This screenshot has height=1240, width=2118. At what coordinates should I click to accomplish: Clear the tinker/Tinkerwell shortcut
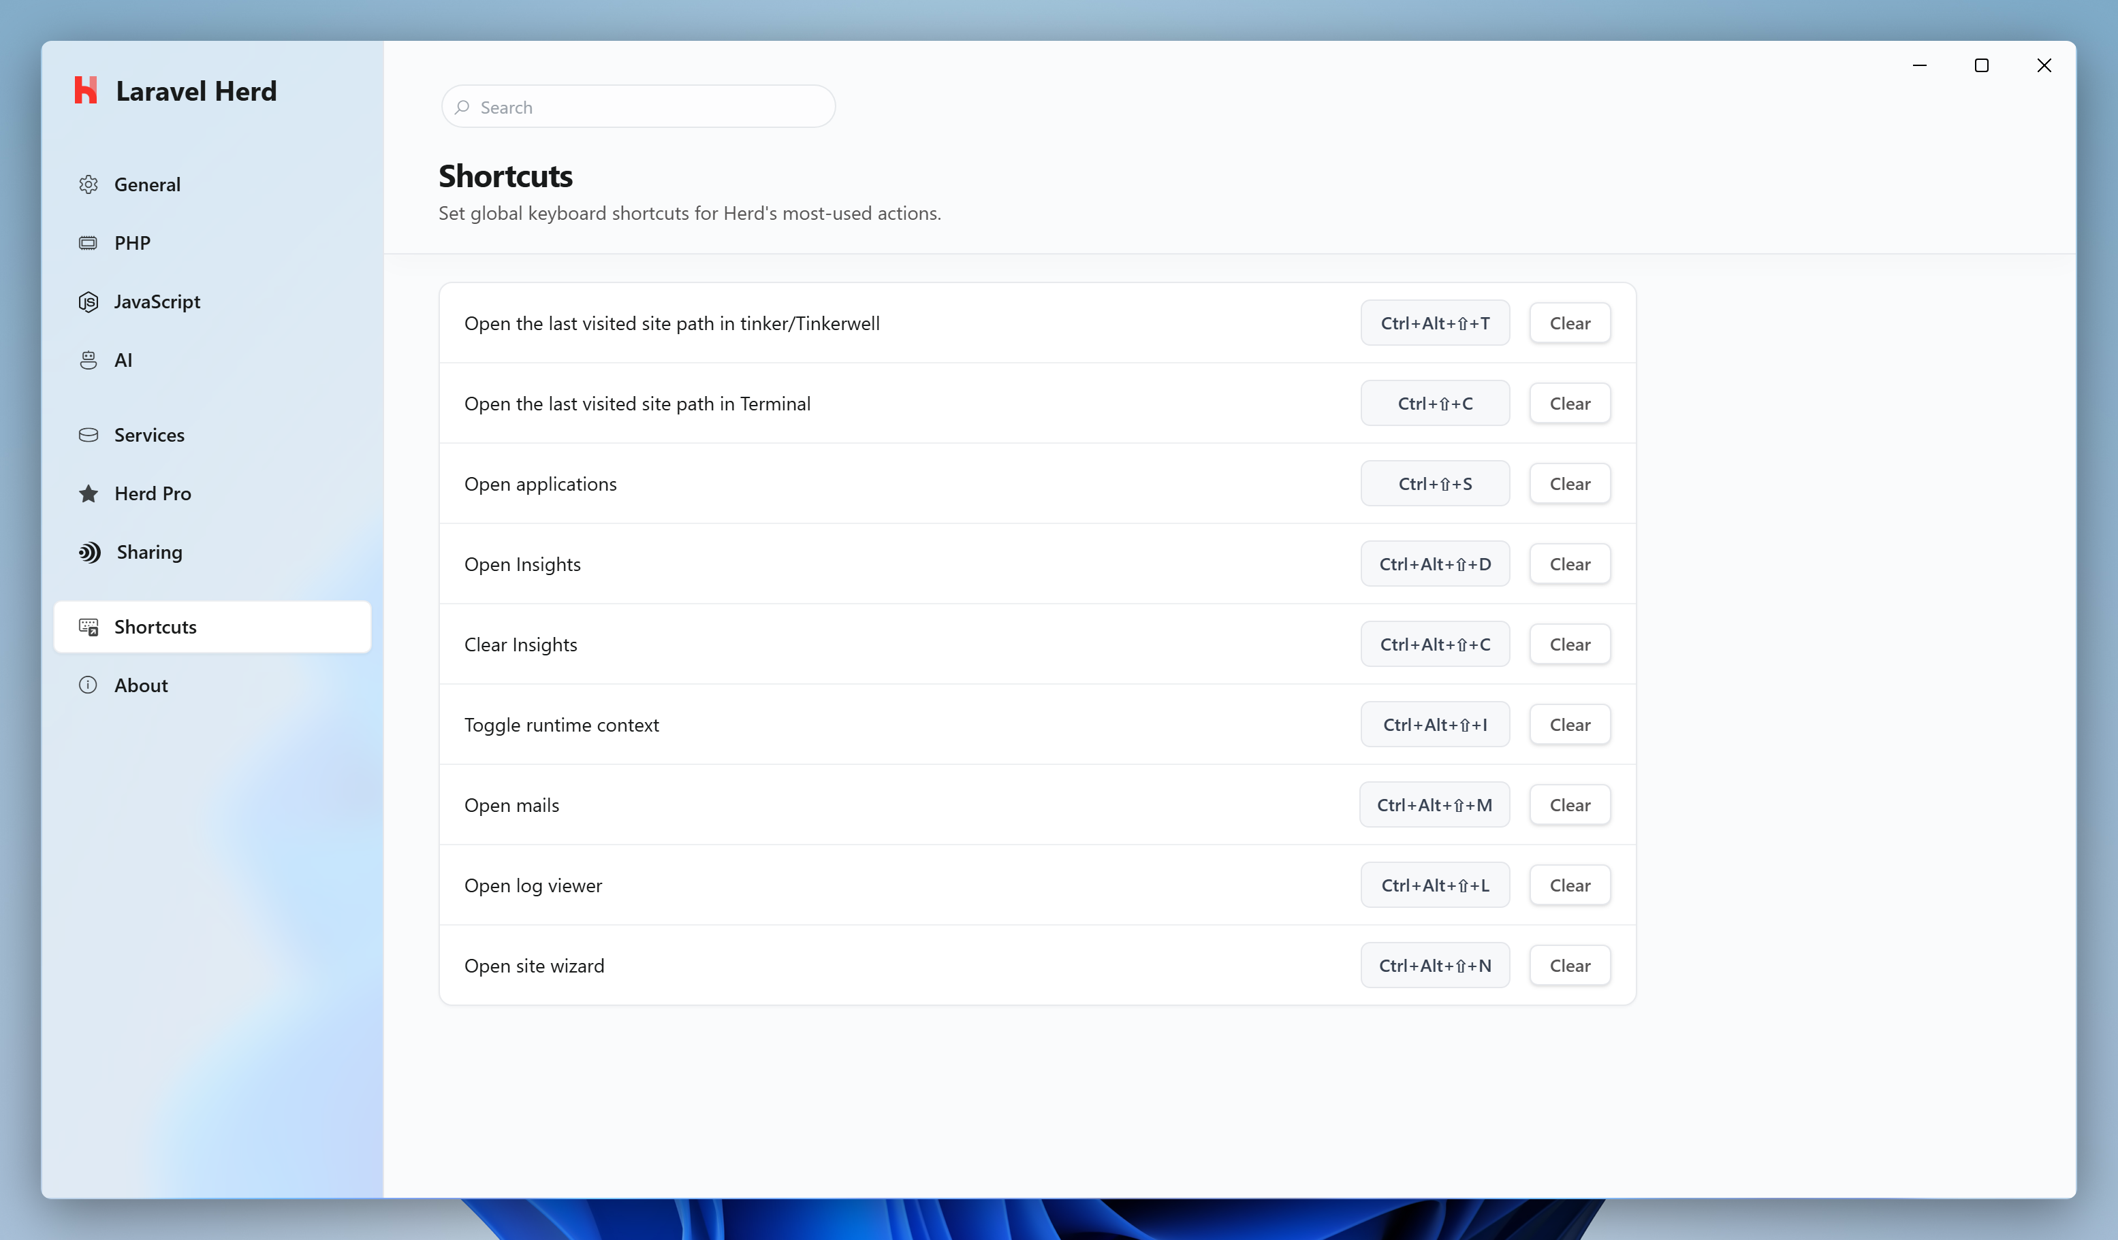point(1569,323)
